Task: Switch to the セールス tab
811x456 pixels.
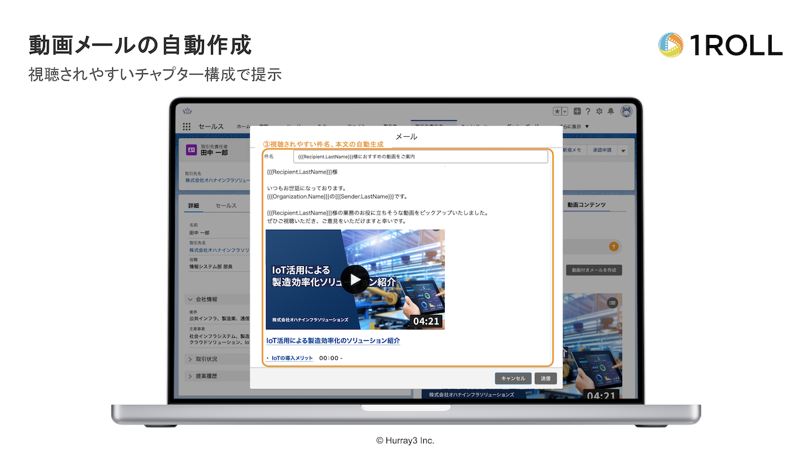Action: click(x=226, y=205)
